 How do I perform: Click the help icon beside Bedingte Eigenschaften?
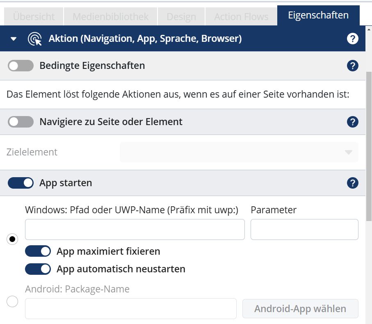pyautogui.click(x=352, y=66)
